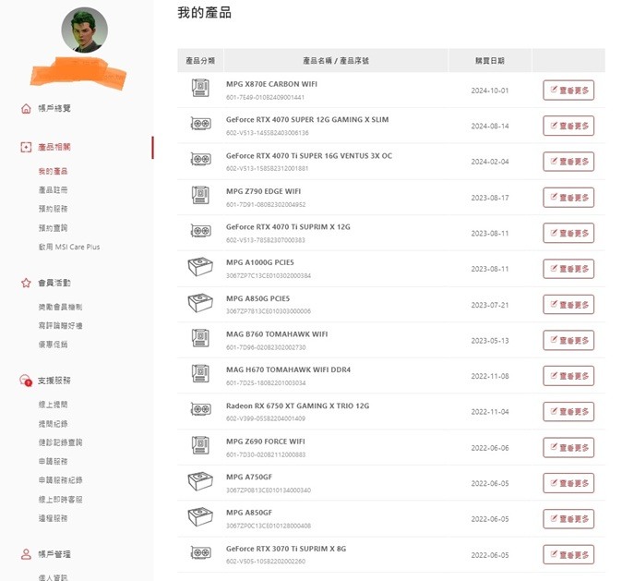Click the power supply icon for MPG A750GF
622x581 pixels.
point(200,481)
